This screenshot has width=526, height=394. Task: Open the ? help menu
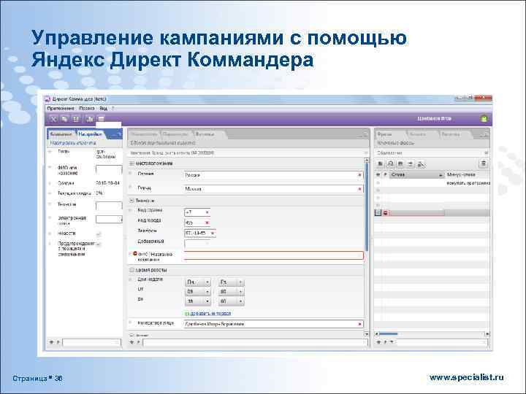point(113,108)
